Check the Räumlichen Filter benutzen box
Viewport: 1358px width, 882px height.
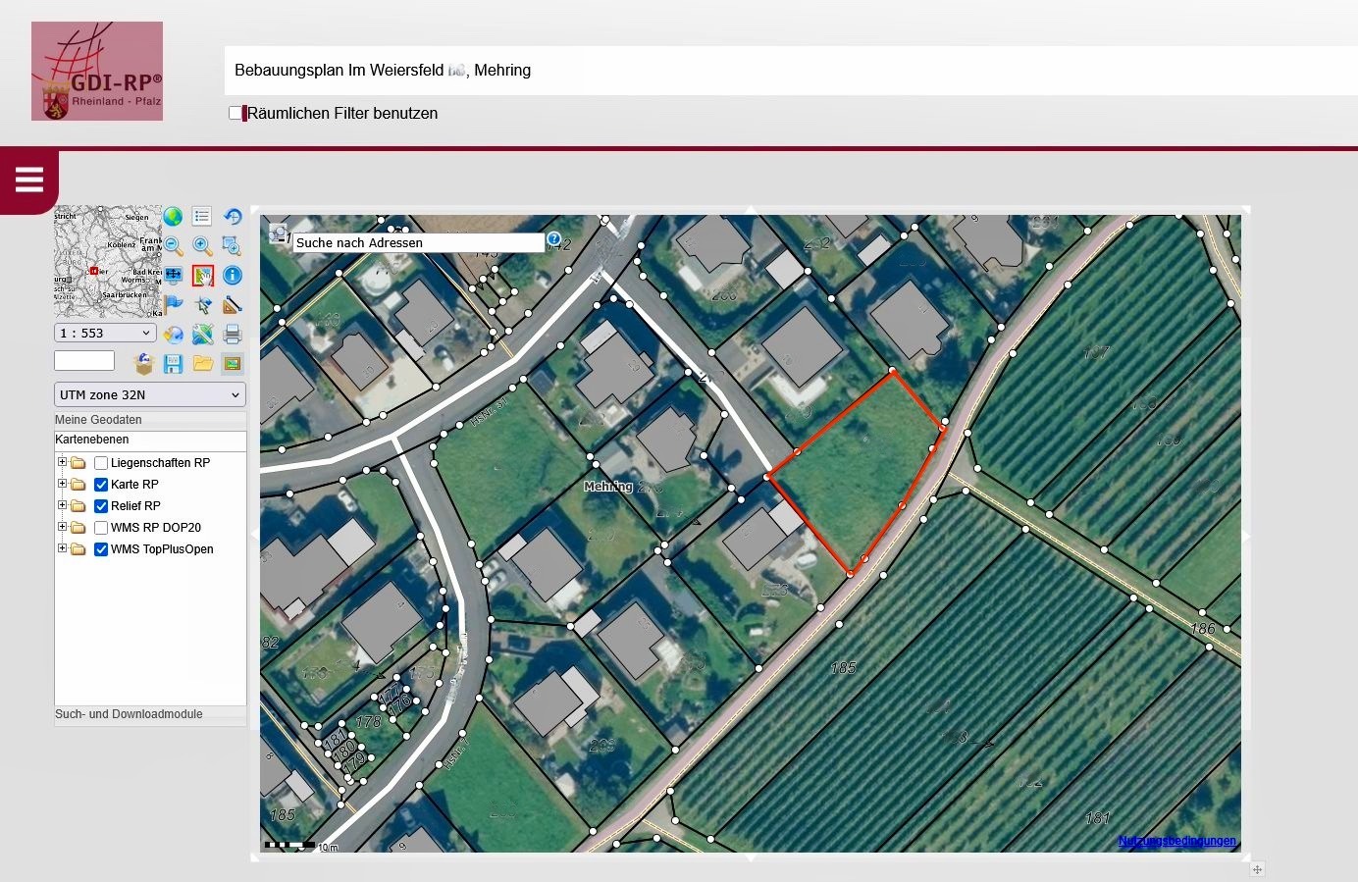235,113
